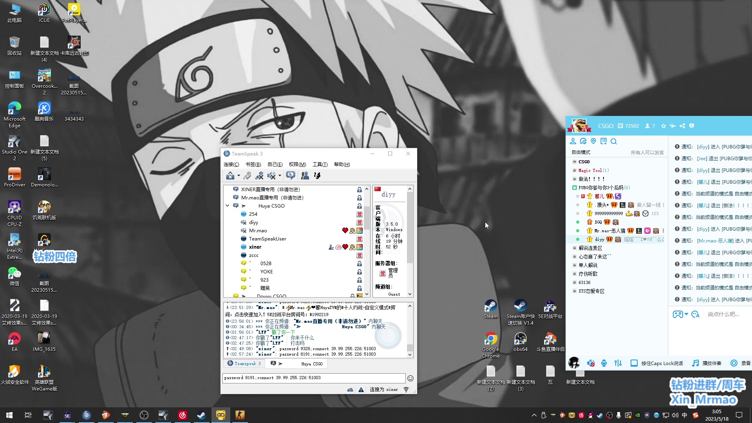
Task: Click the channel tree scrollbar down arrow
Action: click(367, 294)
